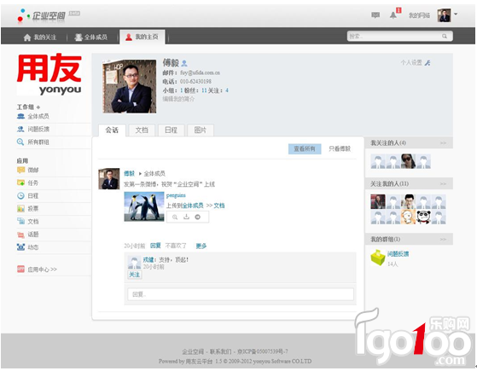This screenshot has width=477, height=371.
Task: Click 企业空间 link in footer
Action: coord(193,352)
